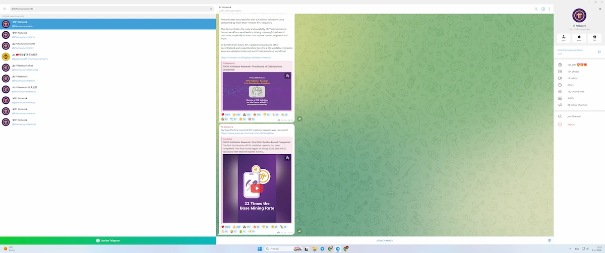Open the @PiAnnouncements1 search result
The image size is (605, 253).
(x=108, y=46)
